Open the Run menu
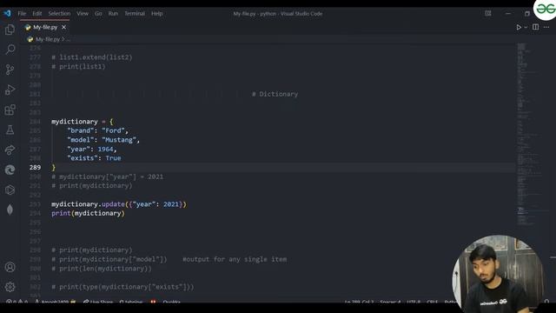This screenshot has width=556, height=313. coord(113,14)
